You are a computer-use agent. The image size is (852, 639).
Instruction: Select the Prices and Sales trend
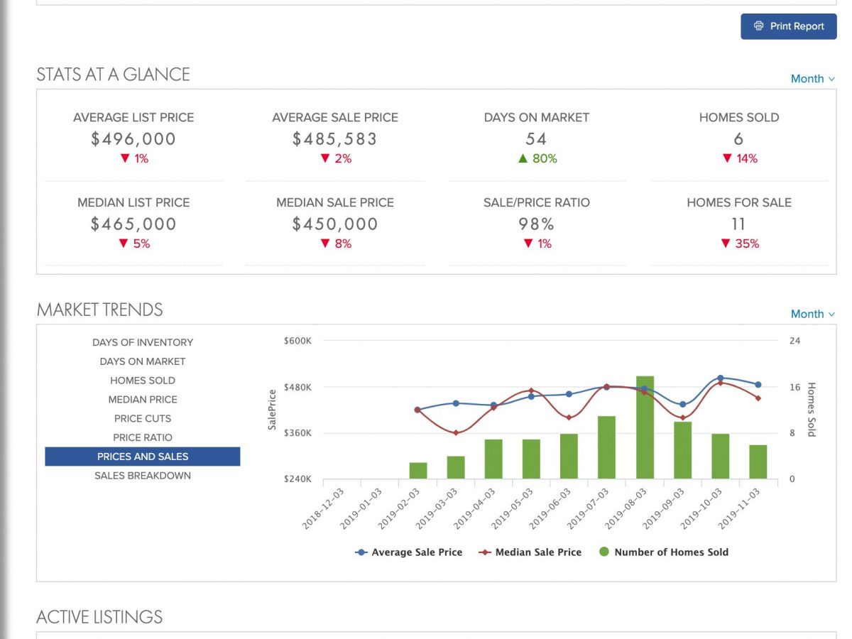coord(143,457)
